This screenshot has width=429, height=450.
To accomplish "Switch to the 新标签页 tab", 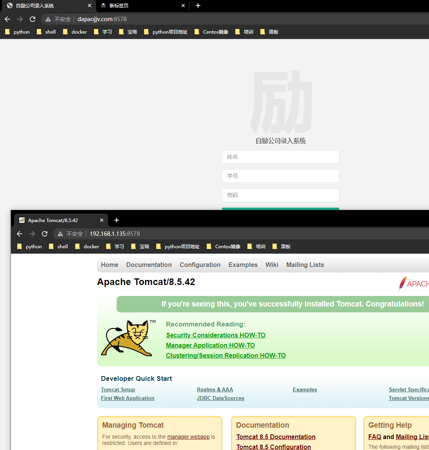I will [142, 5].
